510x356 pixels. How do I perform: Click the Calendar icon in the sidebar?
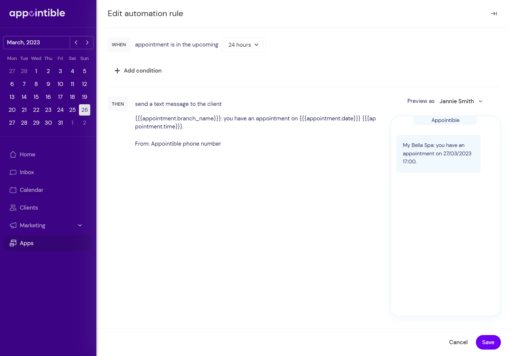[x=13, y=190]
